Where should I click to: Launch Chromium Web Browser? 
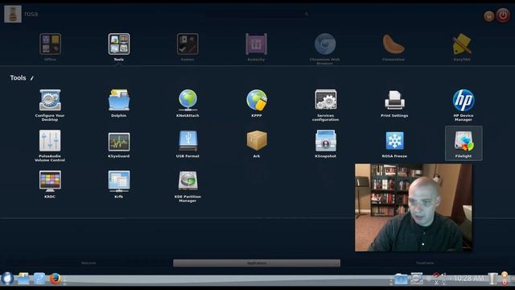[325, 48]
